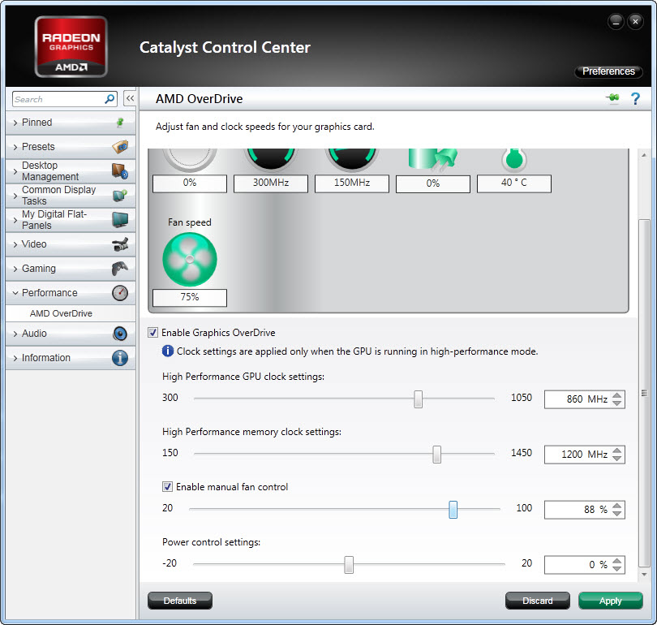Click the 860 MHz GPU clock field
Screen dimensions: 657x625
pos(585,399)
